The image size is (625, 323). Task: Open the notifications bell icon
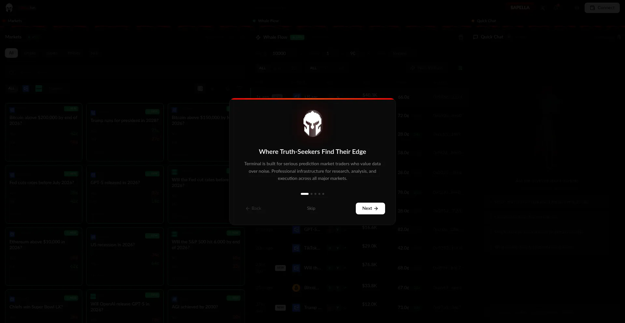tap(556, 8)
